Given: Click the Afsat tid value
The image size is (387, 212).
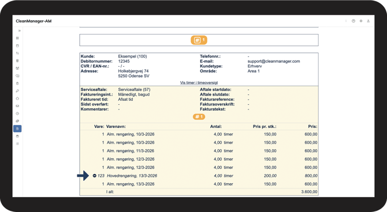Looking at the screenshot, I should (125, 100).
